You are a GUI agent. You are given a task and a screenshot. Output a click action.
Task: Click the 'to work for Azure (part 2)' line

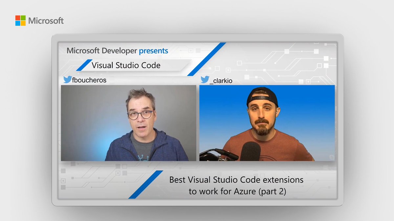click(237, 192)
